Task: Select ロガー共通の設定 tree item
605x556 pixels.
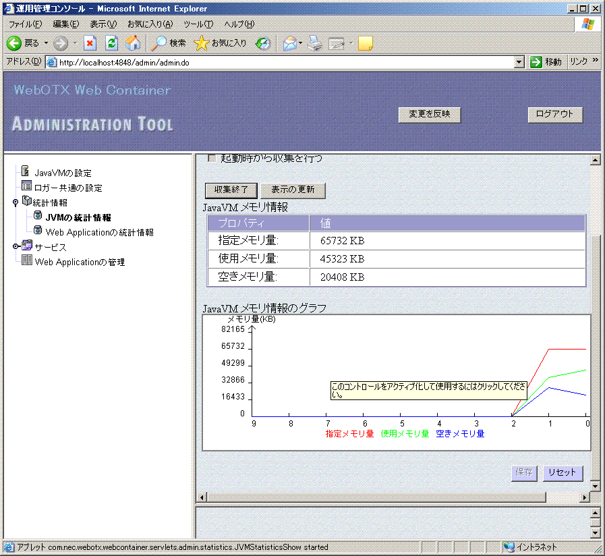Action: coord(68,188)
